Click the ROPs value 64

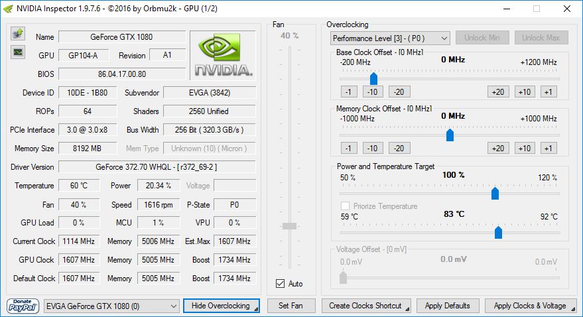pyautogui.click(x=88, y=111)
